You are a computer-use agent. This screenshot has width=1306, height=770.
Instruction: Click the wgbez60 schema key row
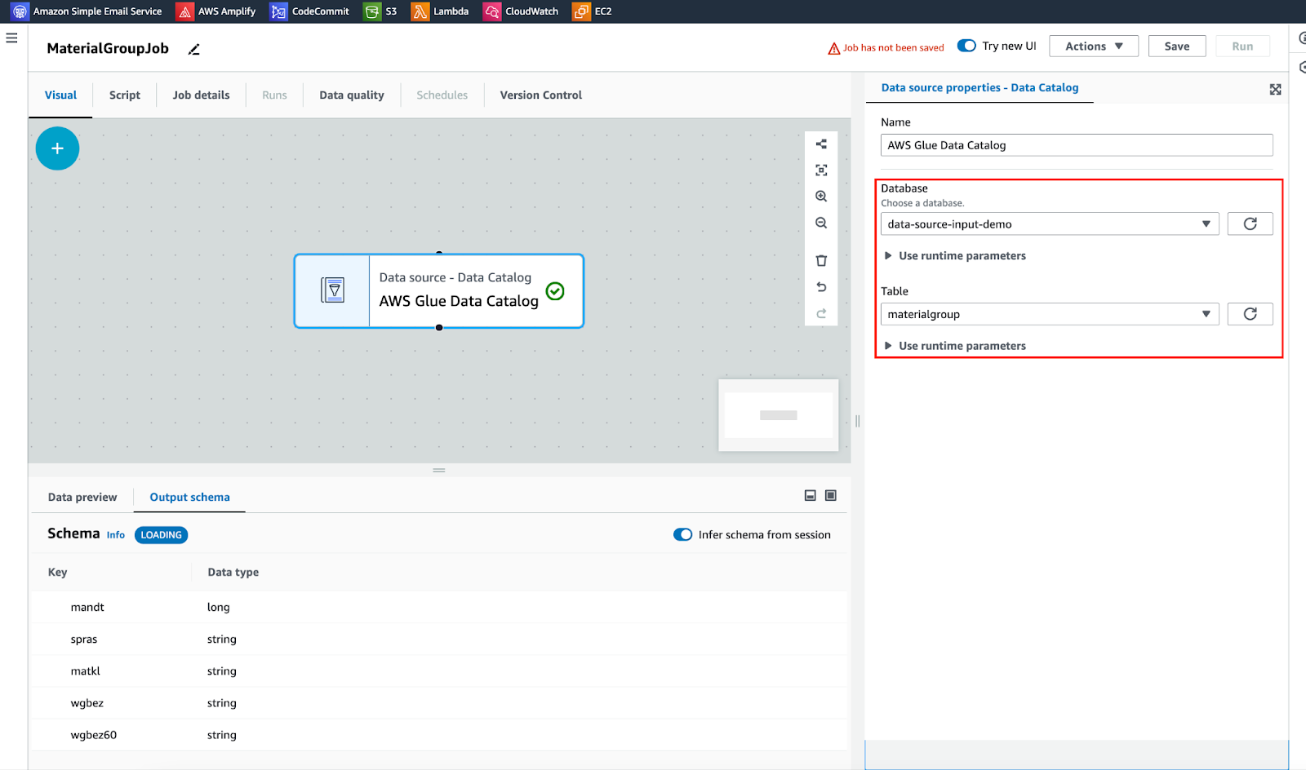coord(439,735)
